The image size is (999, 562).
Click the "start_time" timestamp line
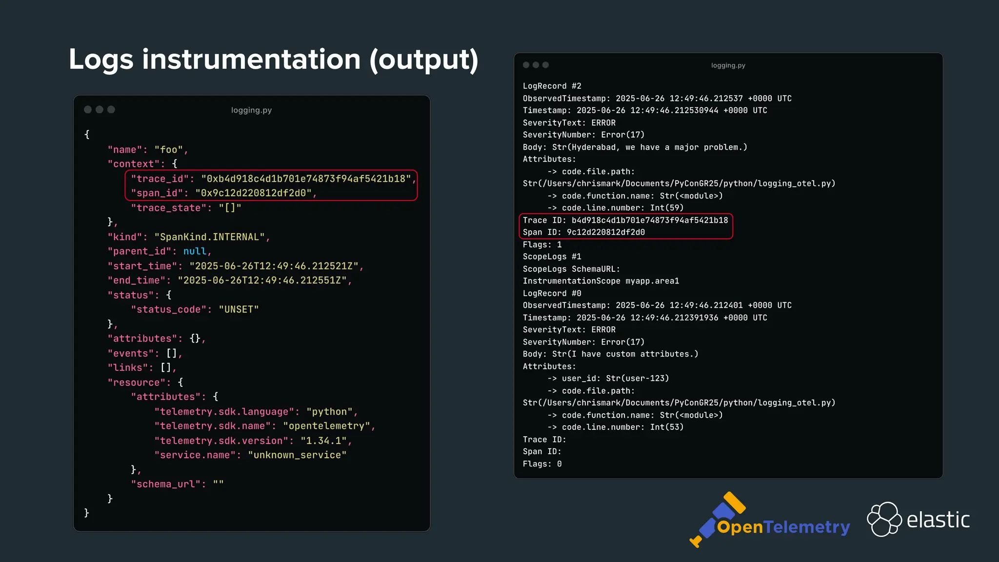[x=236, y=266]
